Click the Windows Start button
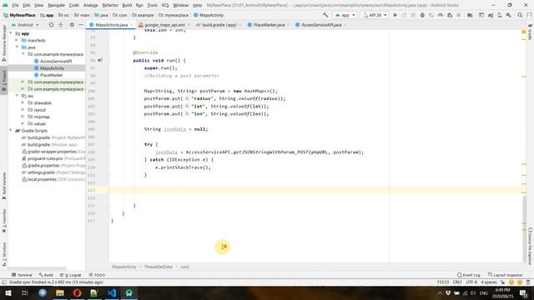Image resolution: width=534 pixels, height=300 pixels. click(x=8, y=292)
